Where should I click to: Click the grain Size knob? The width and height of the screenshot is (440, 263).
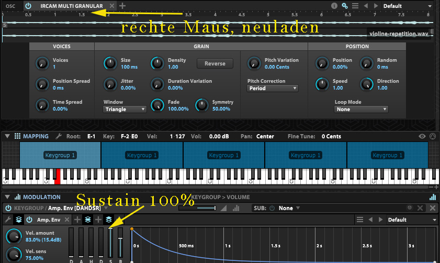[x=110, y=63]
